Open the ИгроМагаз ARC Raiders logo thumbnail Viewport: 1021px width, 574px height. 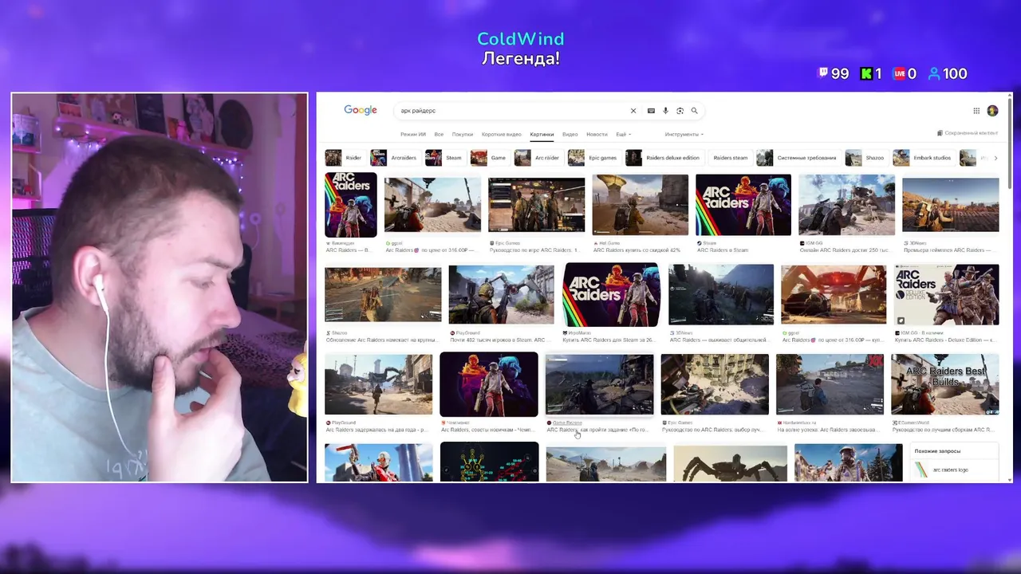[x=611, y=295]
